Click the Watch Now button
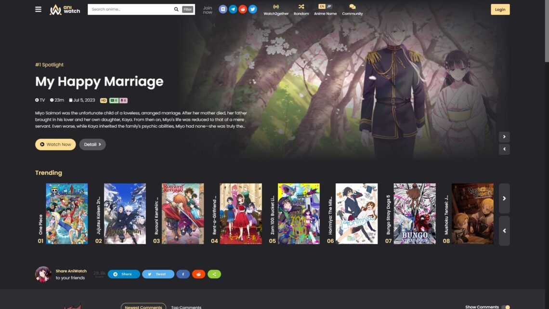549x309 pixels. coord(55,144)
